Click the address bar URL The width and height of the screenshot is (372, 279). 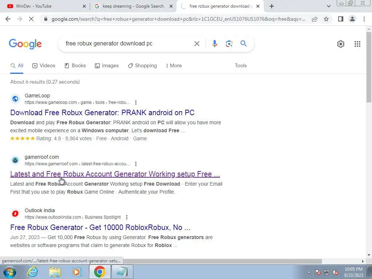[178, 19]
